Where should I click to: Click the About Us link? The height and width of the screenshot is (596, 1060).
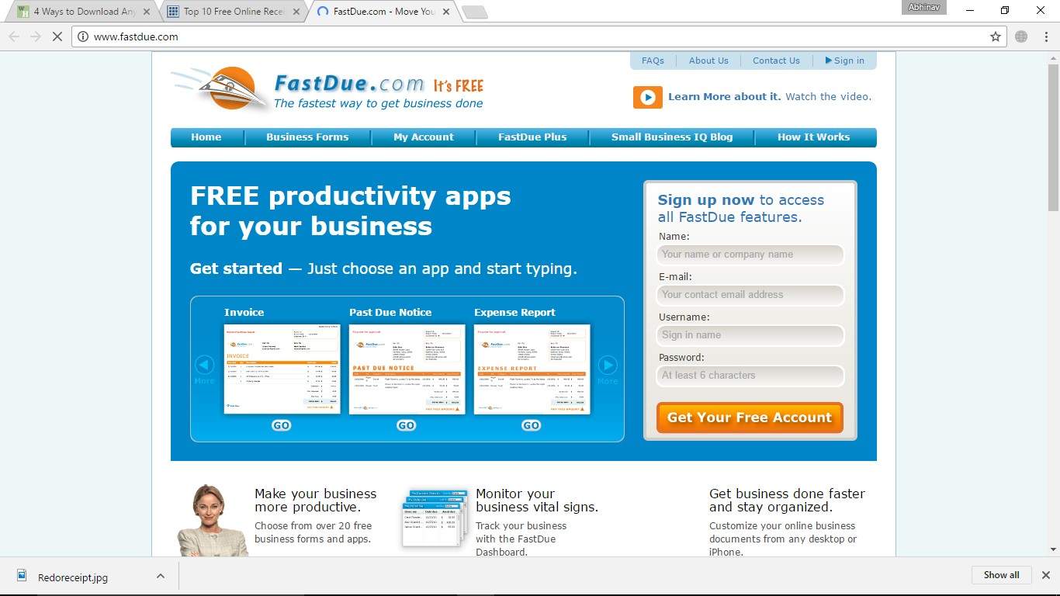708,61
